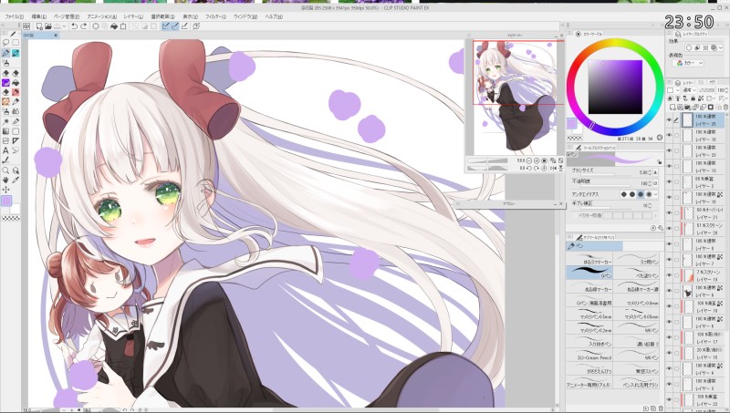Delete sub tool with bottom trash icon
The width and height of the screenshot is (730, 413).
[661, 408]
